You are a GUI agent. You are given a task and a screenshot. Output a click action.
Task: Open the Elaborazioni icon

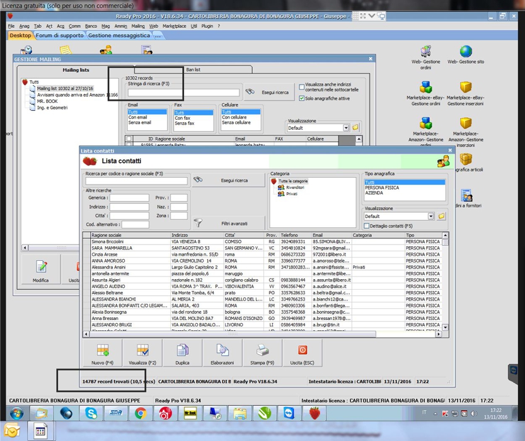(x=222, y=350)
